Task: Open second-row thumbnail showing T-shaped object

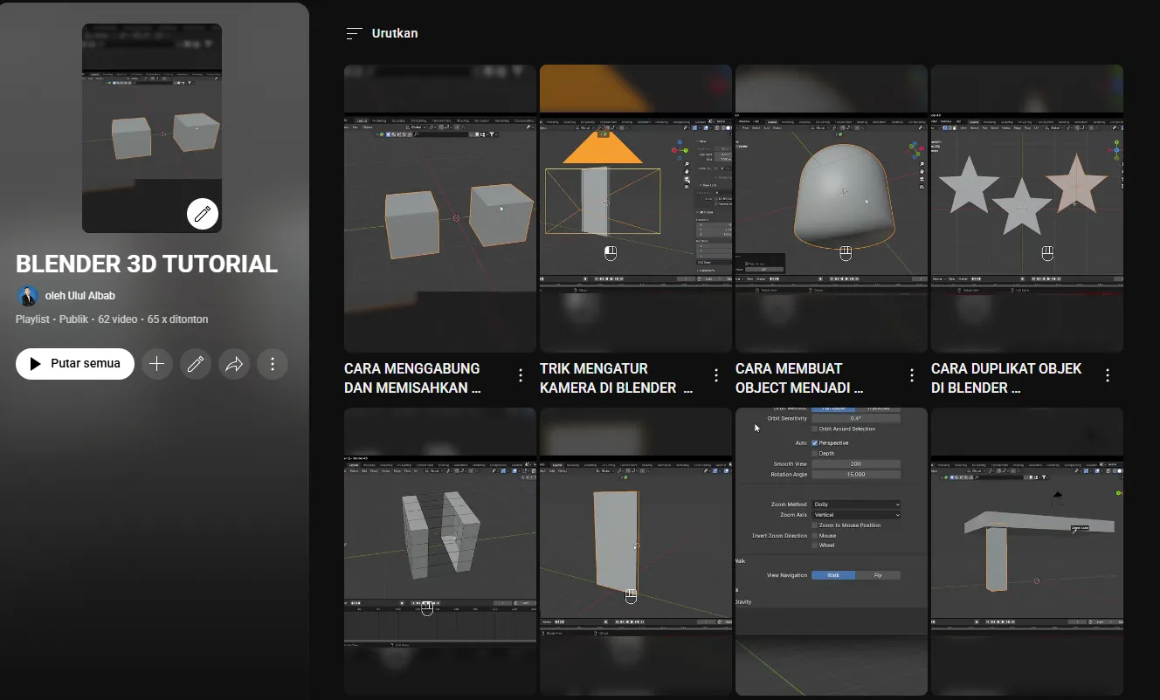Action: point(1027,552)
